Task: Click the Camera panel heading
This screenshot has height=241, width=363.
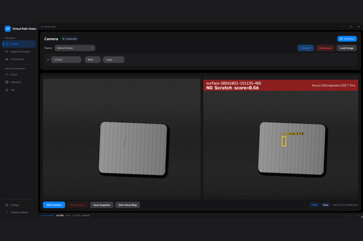Action: tap(51, 39)
